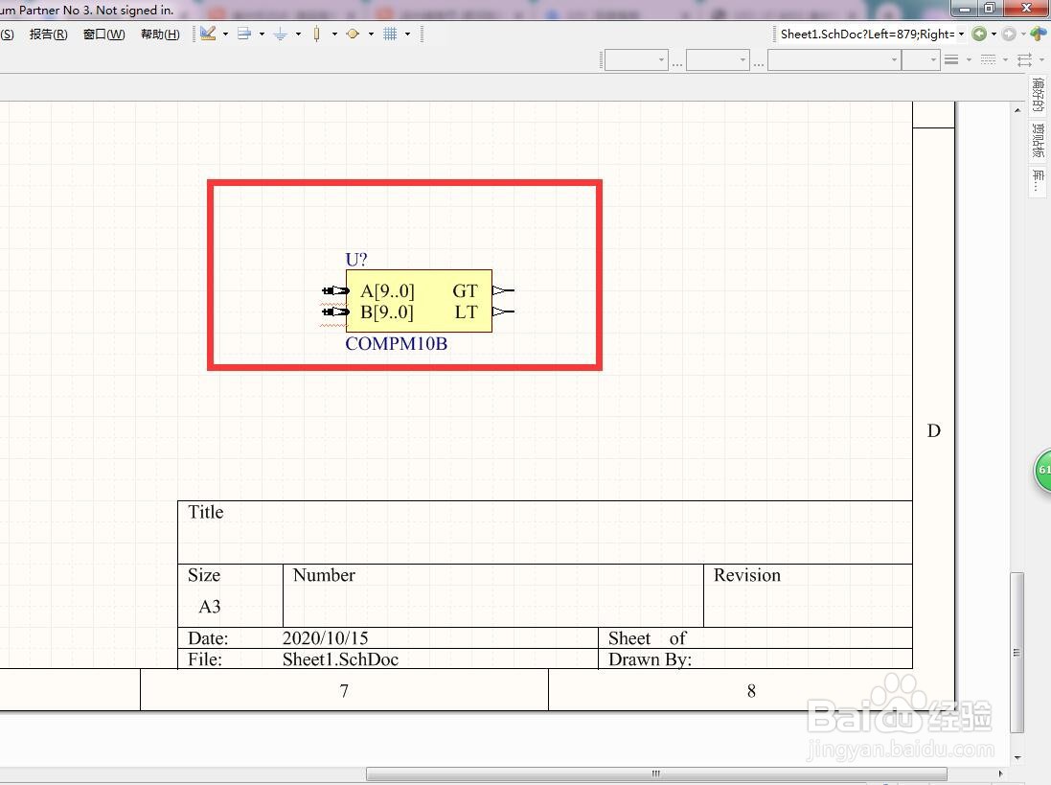Expand the digital devices dropdown arrow
This screenshot has height=785, width=1051.
coord(334,34)
